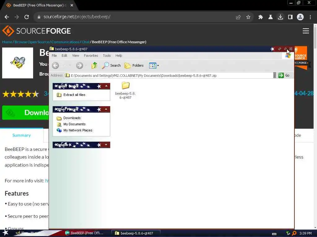Toggle the Folders pane button
Screen dimensions: 317x237
(x=134, y=65)
